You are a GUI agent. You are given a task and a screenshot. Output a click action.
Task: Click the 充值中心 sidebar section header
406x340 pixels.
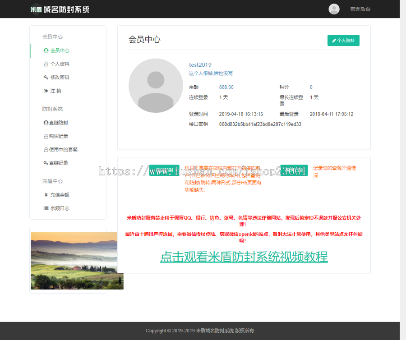(52, 181)
